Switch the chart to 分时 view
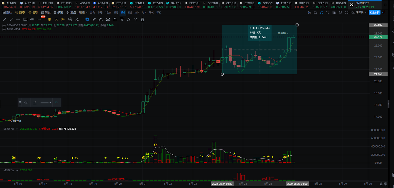This screenshot has height=188, width=394. [x=93, y=12]
